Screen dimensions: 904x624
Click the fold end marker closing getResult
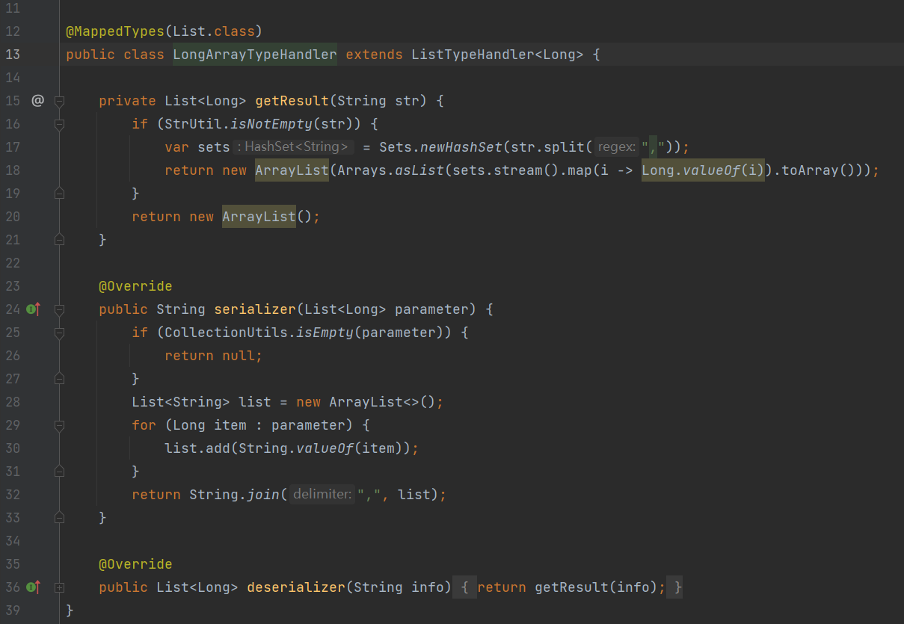(60, 240)
